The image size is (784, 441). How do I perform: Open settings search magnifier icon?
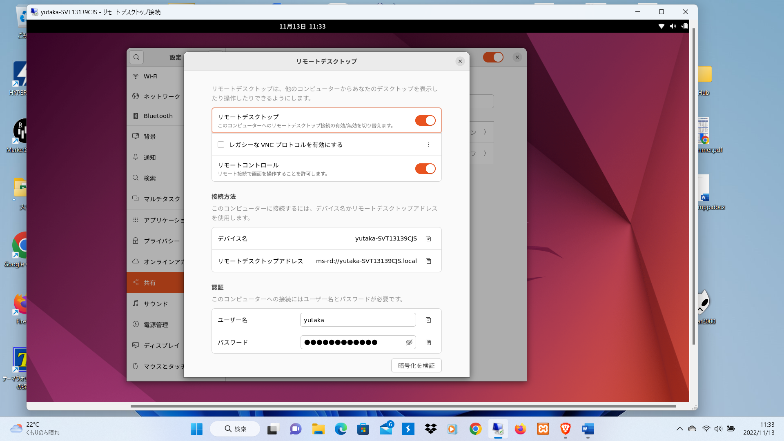pyautogui.click(x=136, y=57)
